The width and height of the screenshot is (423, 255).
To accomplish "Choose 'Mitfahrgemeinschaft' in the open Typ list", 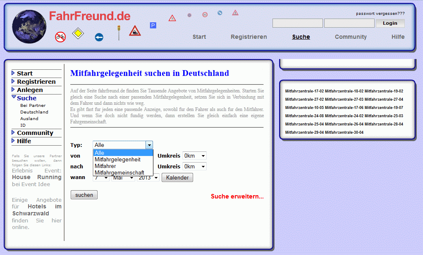I will (x=119, y=172).
